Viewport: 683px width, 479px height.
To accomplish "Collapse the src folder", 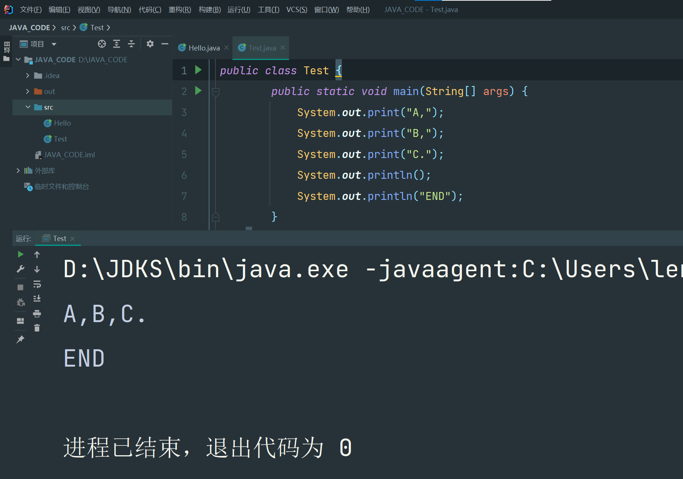I will (x=28, y=107).
